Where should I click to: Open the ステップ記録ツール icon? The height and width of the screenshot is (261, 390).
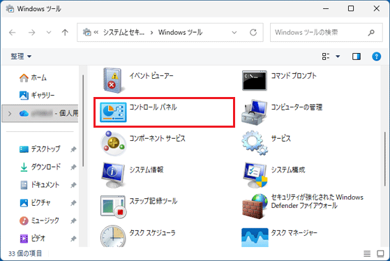click(x=113, y=207)
